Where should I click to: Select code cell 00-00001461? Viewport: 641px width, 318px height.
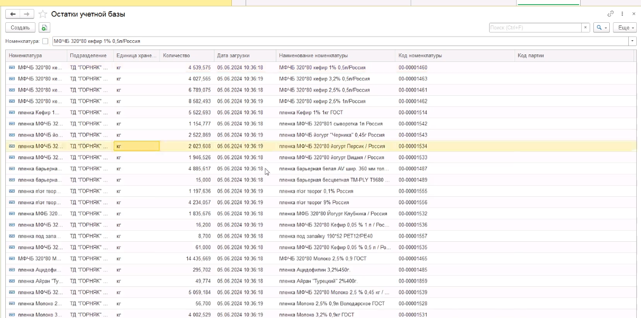pos(455,90)
